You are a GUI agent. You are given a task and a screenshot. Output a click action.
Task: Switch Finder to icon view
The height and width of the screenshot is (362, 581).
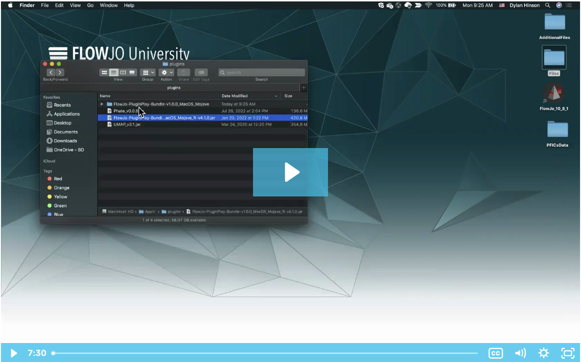point(104,73)
